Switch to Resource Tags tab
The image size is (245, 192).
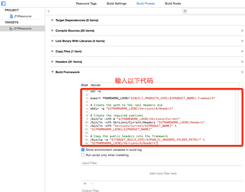(x=86, y=3)
